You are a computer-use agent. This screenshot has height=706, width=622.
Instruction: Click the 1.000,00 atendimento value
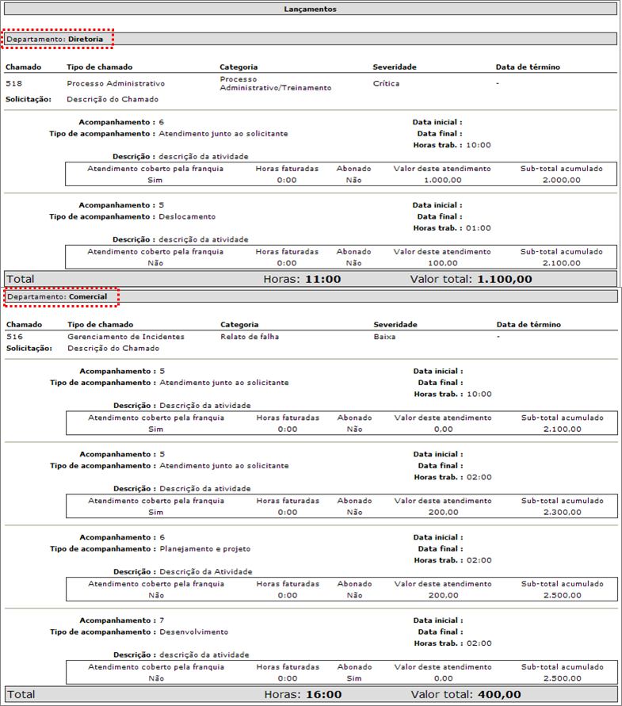[442, 181]
